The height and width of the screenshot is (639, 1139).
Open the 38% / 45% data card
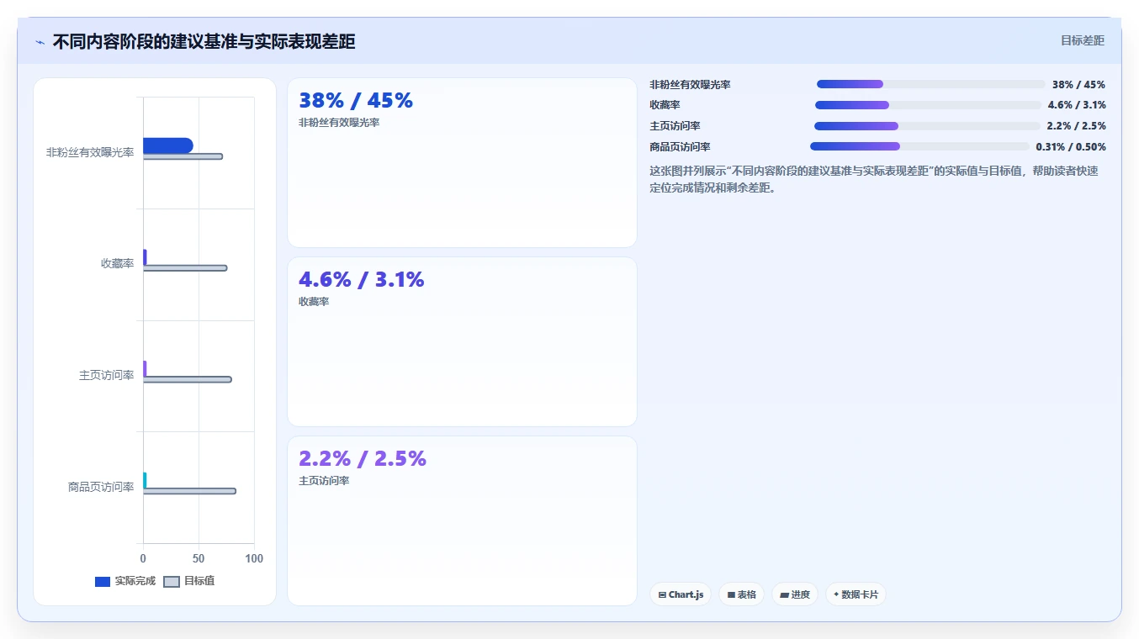click(x=462, y=163)
